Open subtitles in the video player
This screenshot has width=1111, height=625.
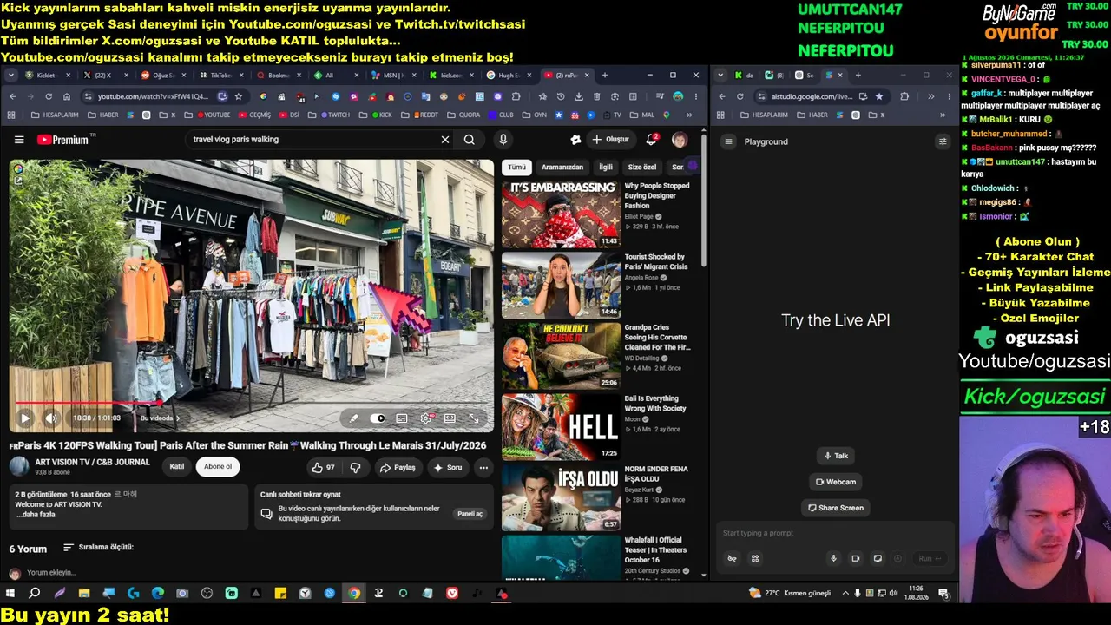click(x=402, y=418)
